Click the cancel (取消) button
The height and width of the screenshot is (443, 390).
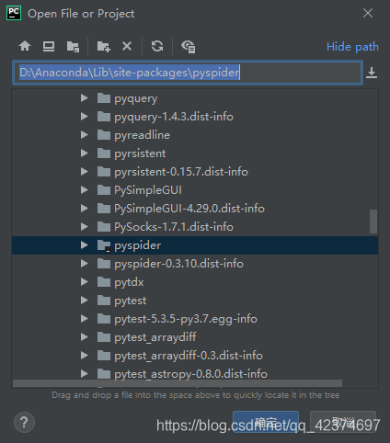(x=343, y=422)
